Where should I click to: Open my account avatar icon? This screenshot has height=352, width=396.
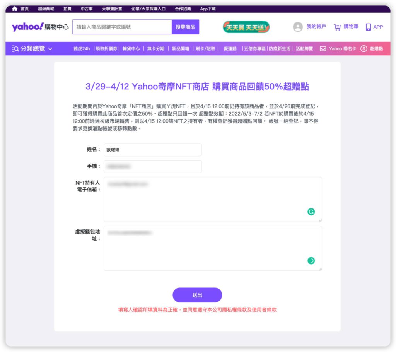tap(298, 27)
